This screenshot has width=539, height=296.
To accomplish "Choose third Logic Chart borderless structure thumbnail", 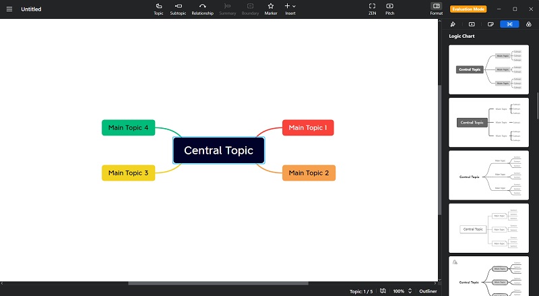I will (x=489, y=175).
